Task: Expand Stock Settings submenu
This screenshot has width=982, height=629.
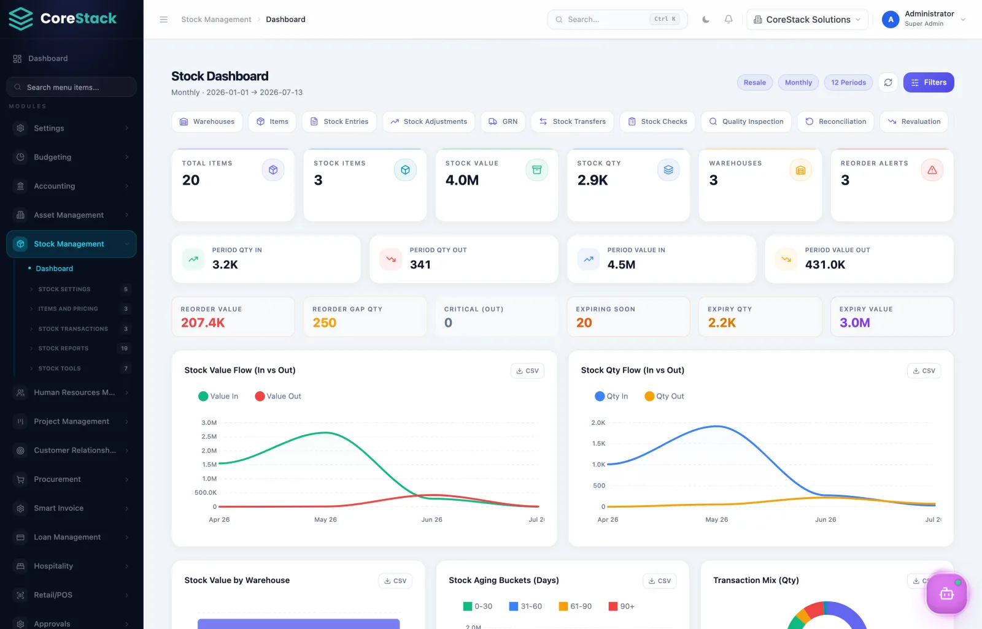Action: 79,289
